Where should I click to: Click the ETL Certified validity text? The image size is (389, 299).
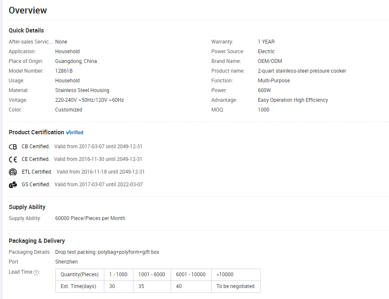click(101, 172)
